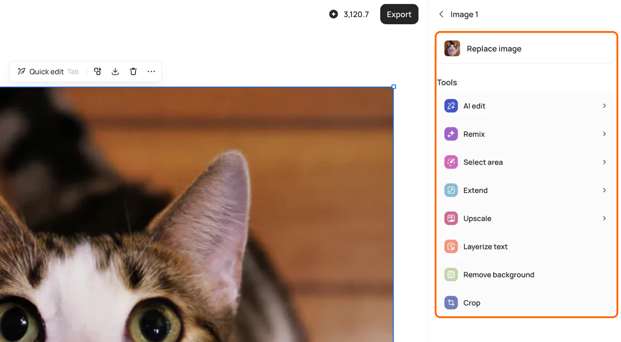Click the Upscale HD icon
This screenshot has width=621, height=342.
pos(451,219)
